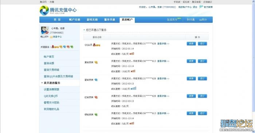
Task: Open 查询交易明细 in the sidebar
Action: coord(51,70)
